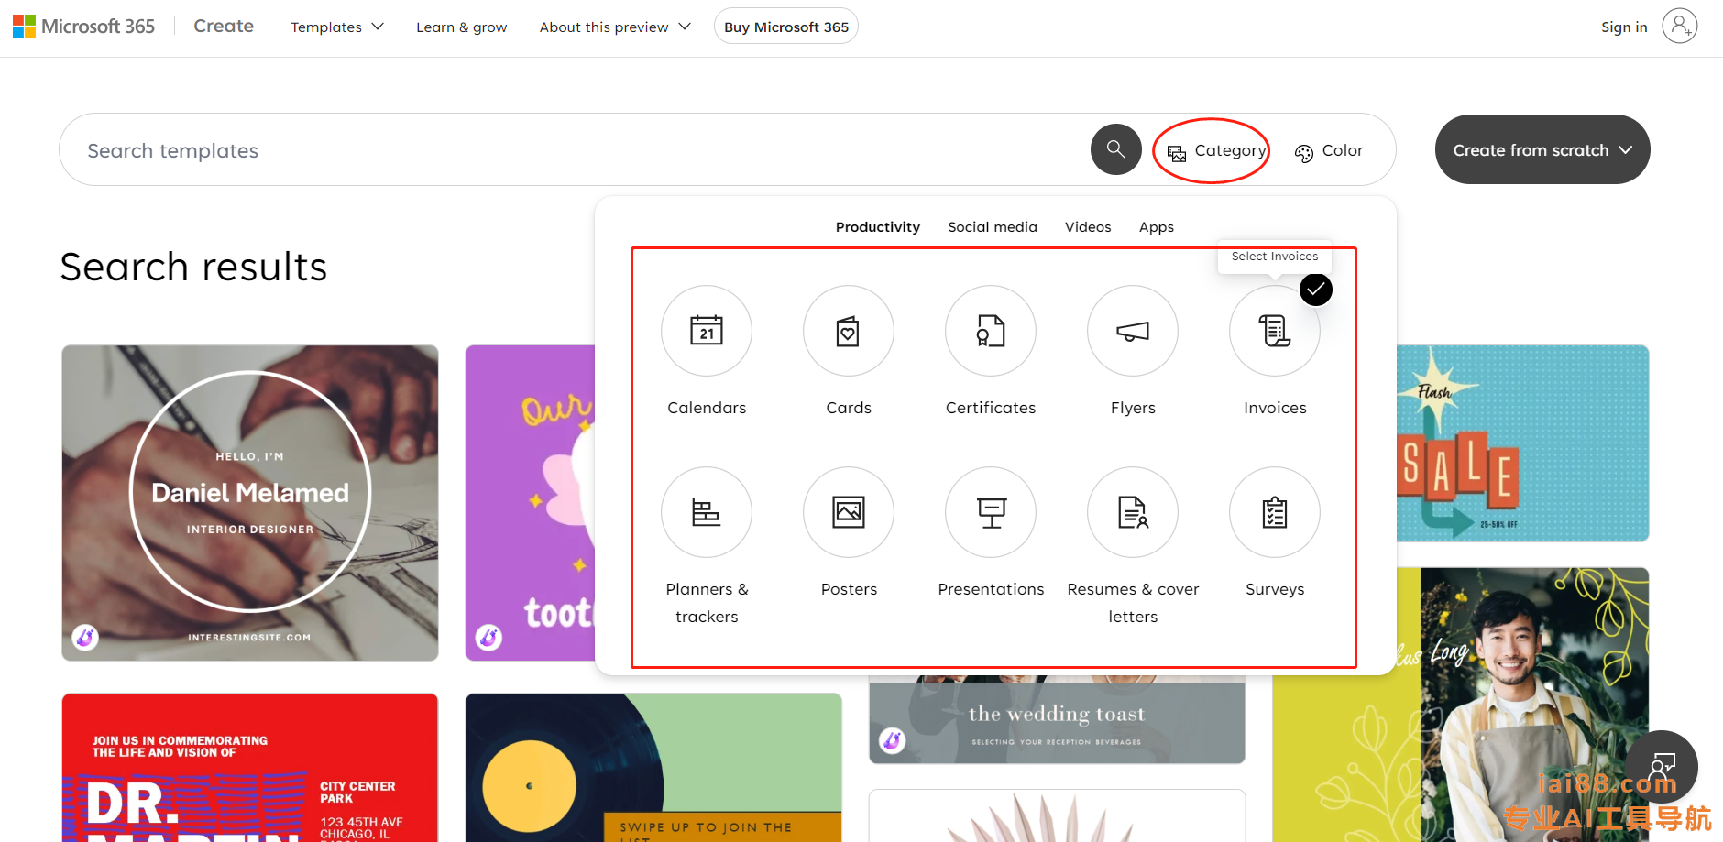Select the Flyers megaphone icon
This screenshot has height=842, width=1723.
point(1133,331)
